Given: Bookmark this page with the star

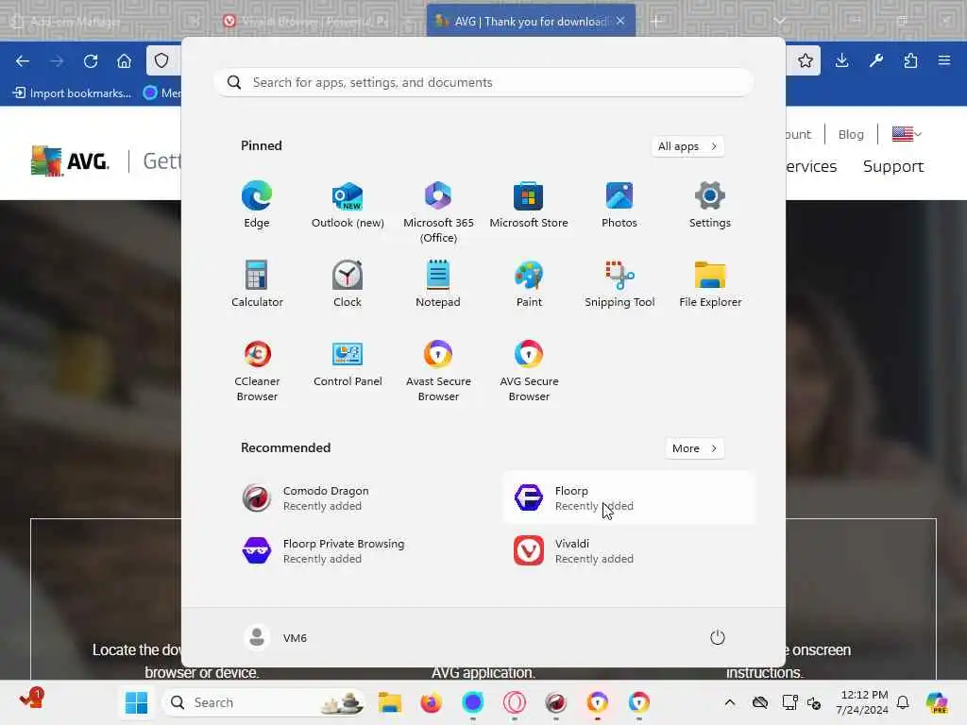Looking at the screenshot, I should [x=805, y=60].
